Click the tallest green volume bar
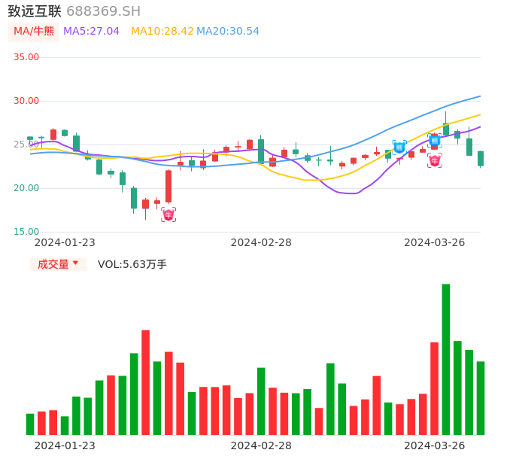 [x=446, y=359]
